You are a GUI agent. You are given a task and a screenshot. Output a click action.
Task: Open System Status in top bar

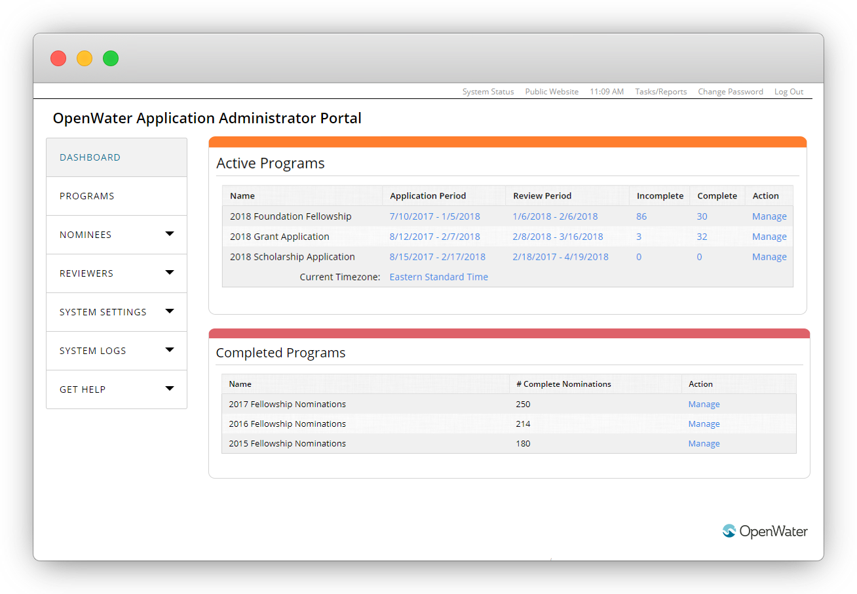[488, 92]
